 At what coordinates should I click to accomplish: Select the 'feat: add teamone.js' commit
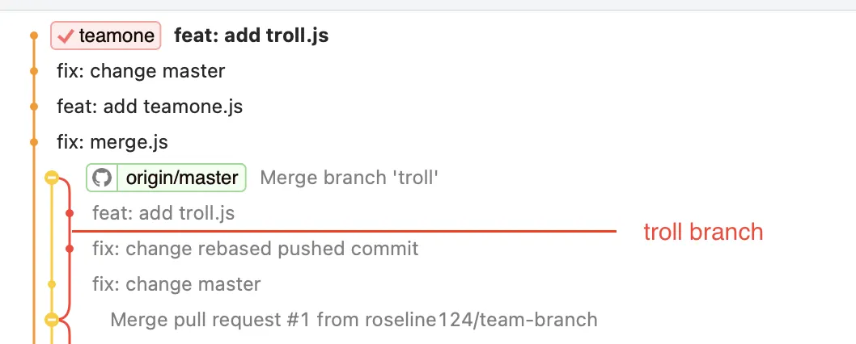150,107
